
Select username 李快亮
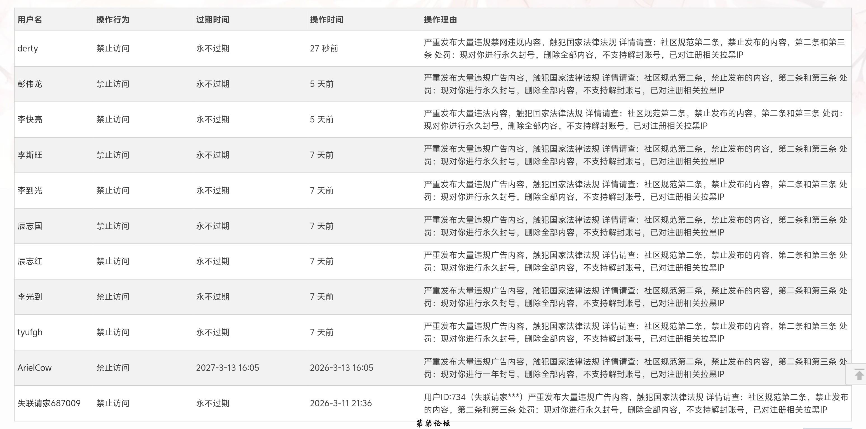click(x=30, y=119)
